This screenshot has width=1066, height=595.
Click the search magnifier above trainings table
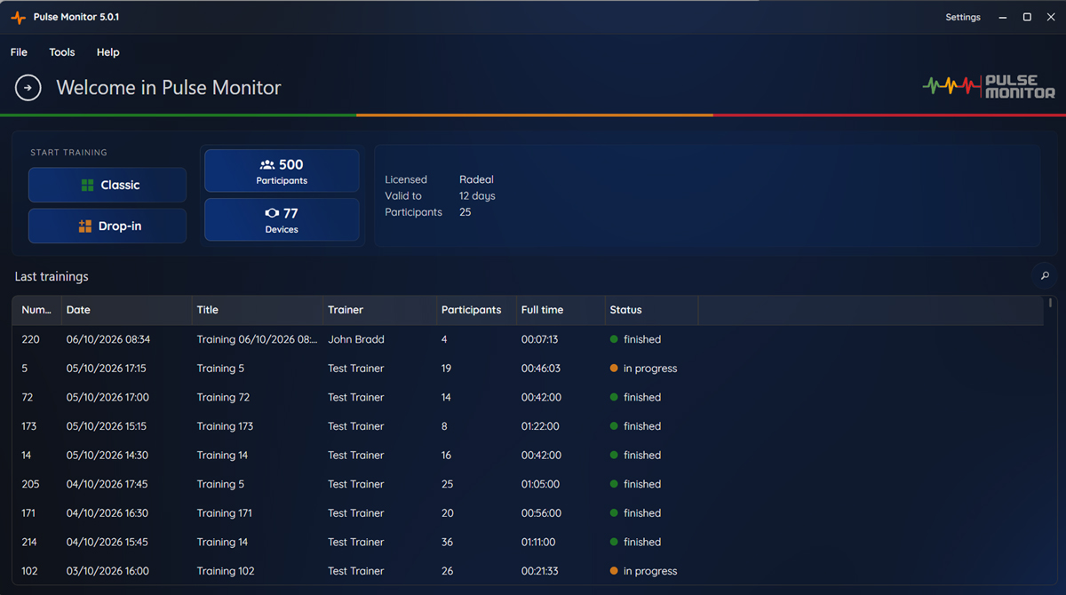(1045, 276)
